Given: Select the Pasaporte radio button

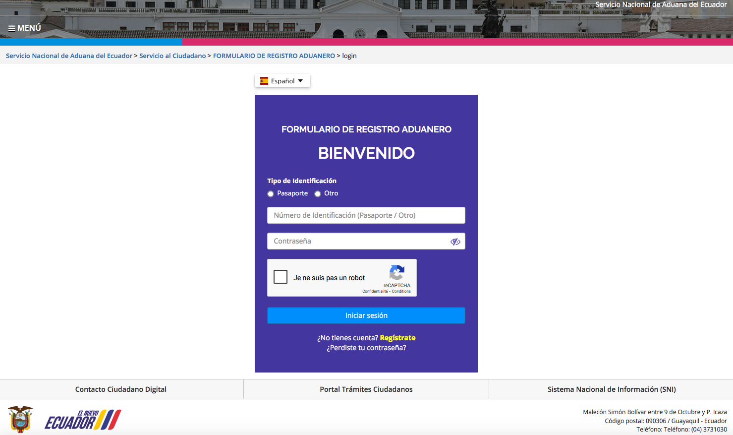Looking at the screenshot, I should point(271,194).
